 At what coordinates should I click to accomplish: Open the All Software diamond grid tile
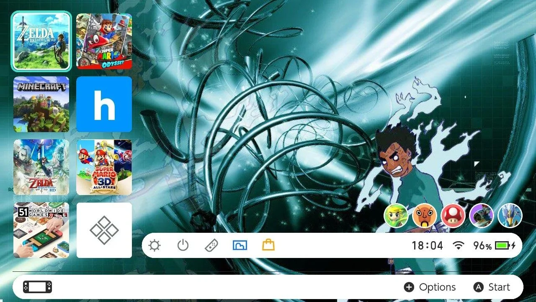pos(104,230)
